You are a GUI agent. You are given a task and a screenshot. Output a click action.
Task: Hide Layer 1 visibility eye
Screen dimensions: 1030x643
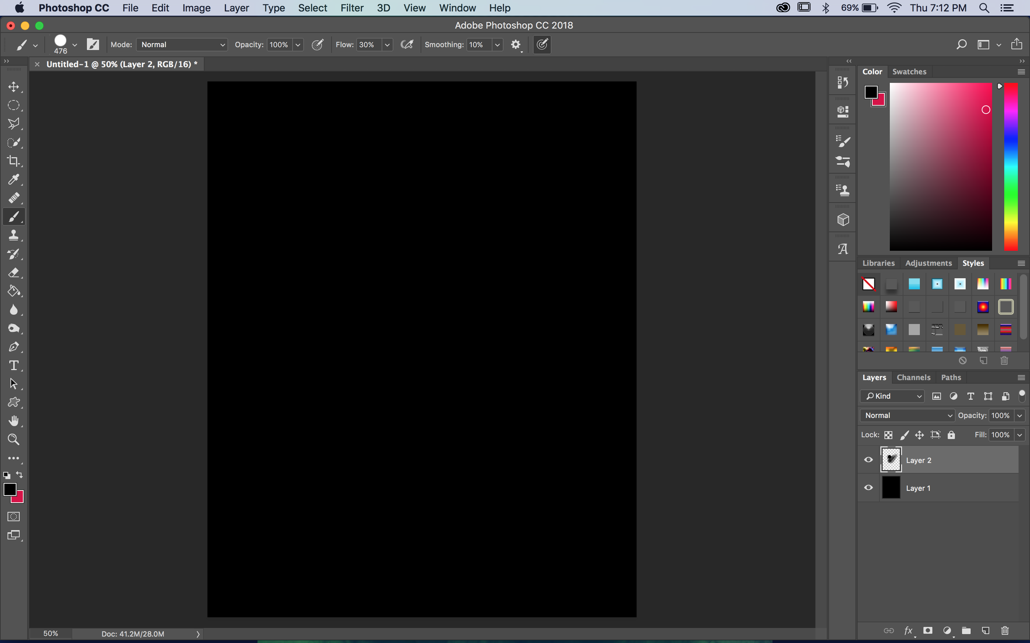pos(868,488)
